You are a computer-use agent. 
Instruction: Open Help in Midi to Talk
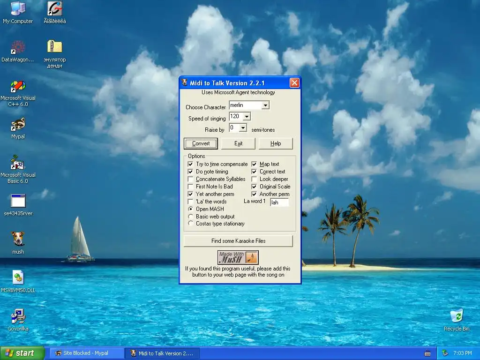pos(276,143)
